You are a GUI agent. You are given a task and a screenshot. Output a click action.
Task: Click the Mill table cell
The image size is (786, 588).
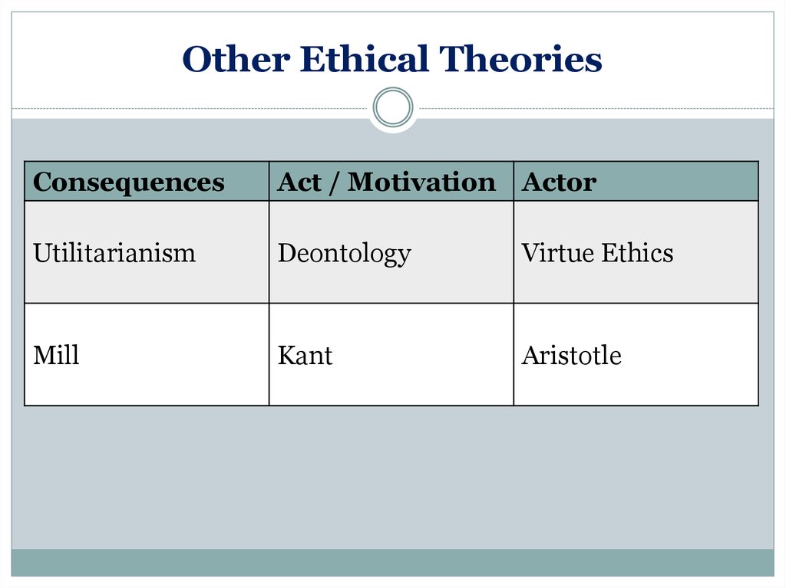(x=147, y=355)
